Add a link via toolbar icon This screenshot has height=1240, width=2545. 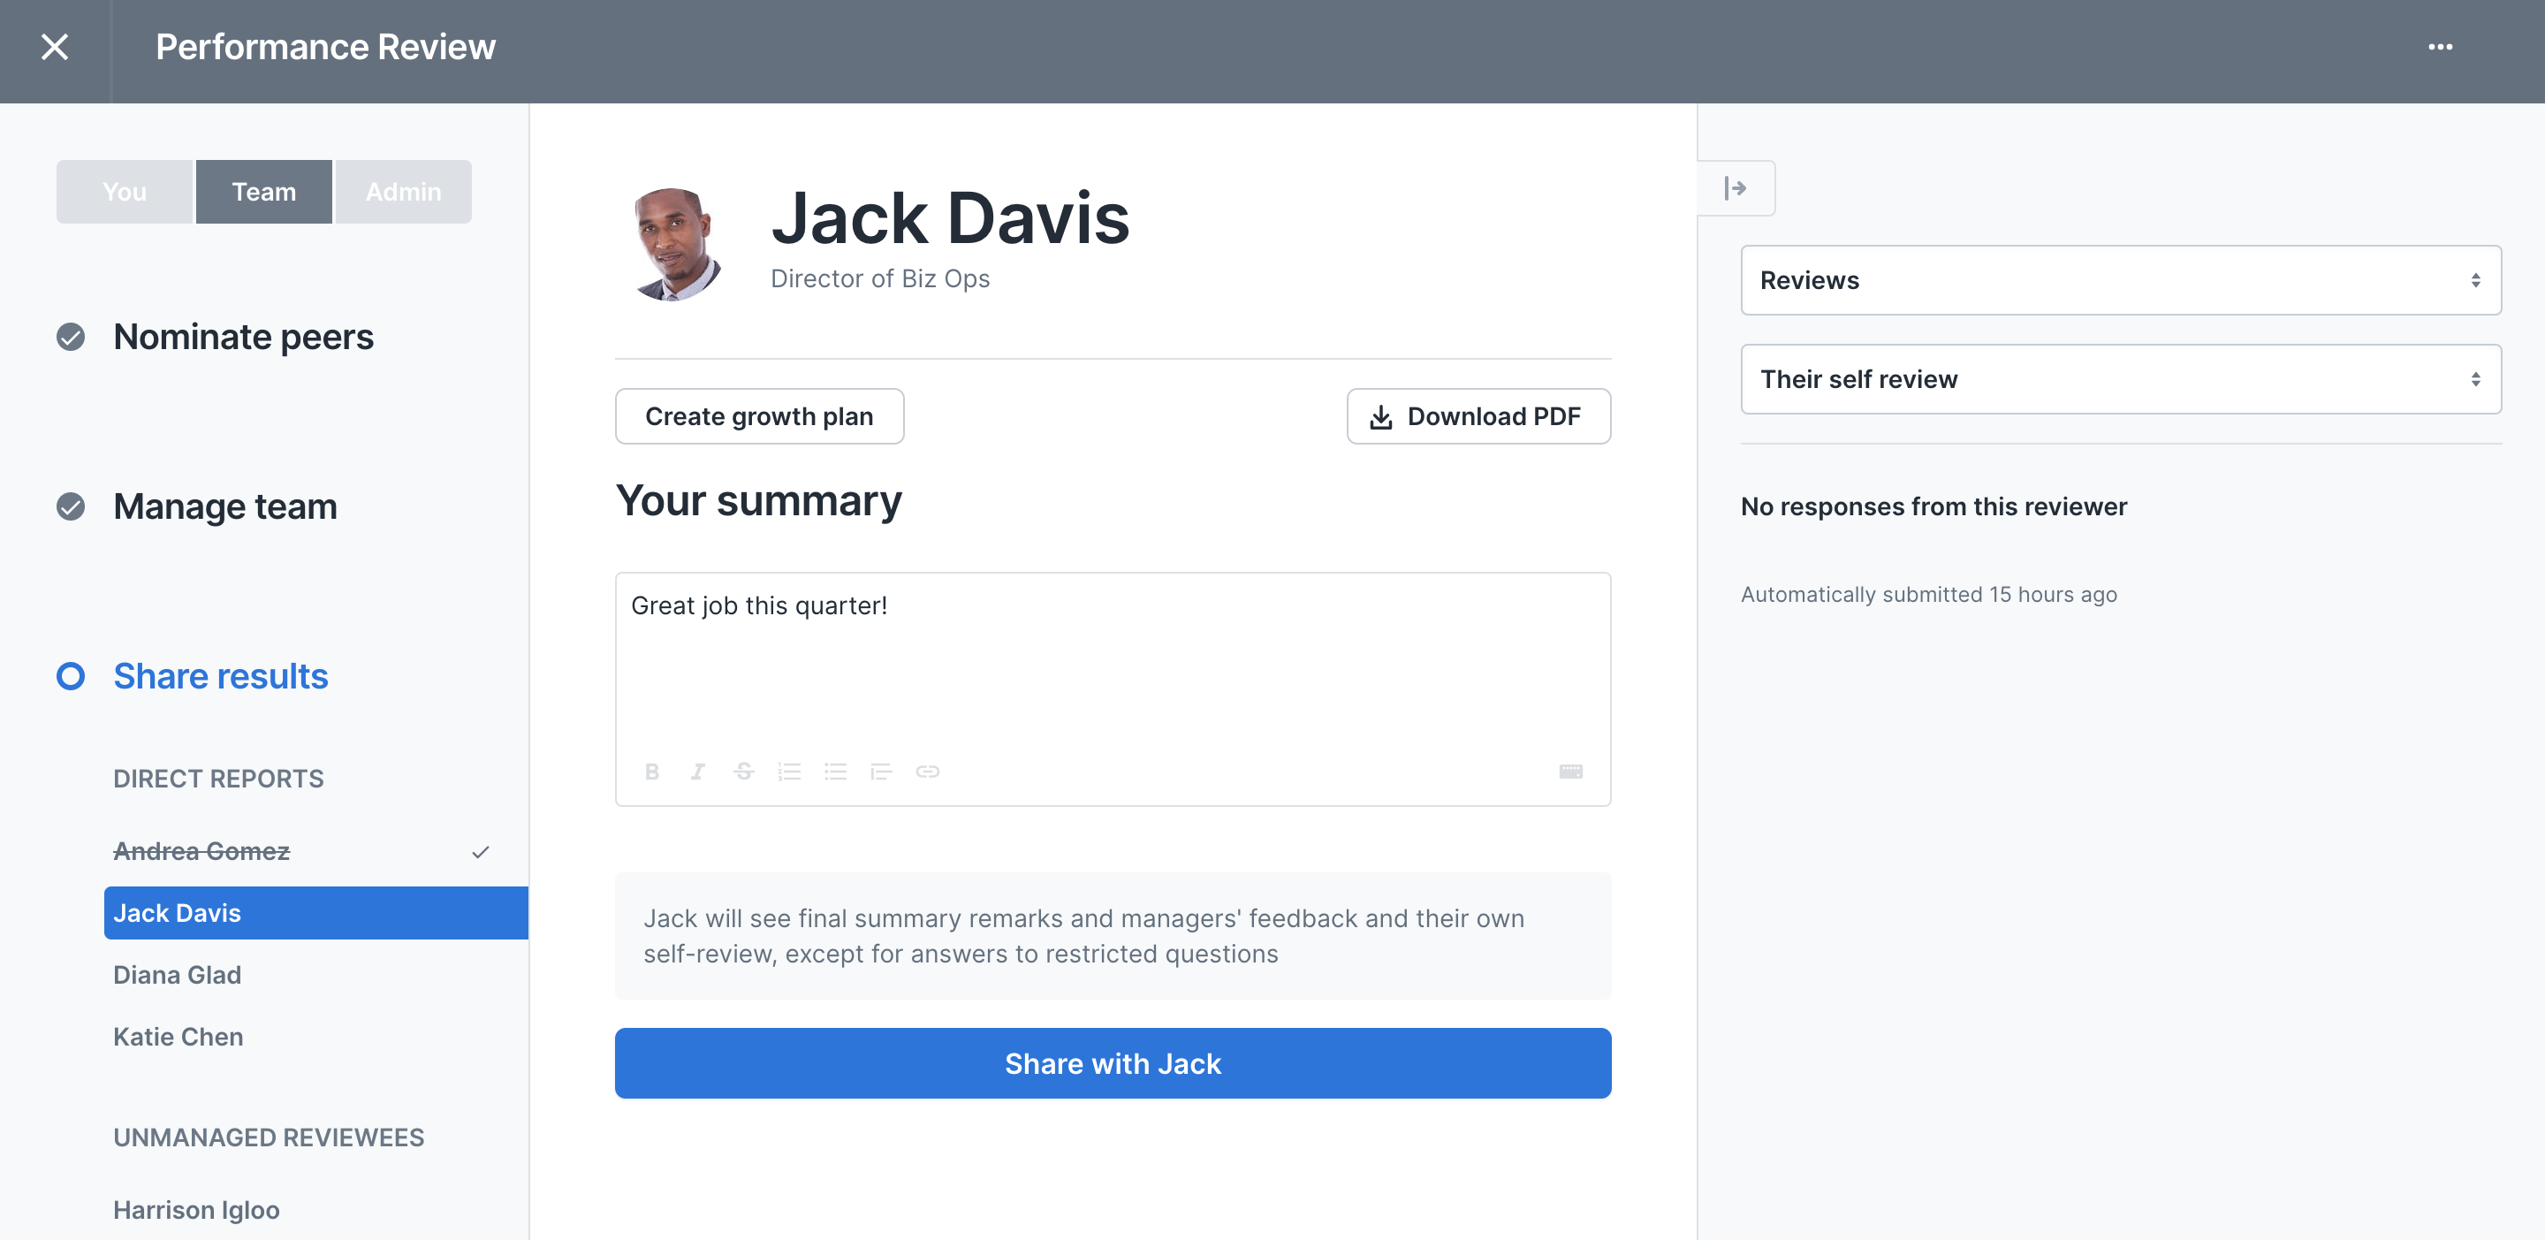click(x=928, y=772)
